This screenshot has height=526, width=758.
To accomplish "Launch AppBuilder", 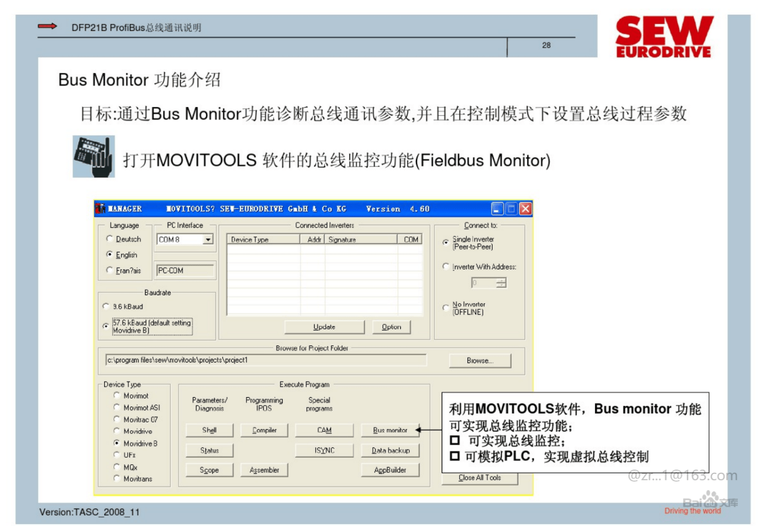I will [x=390, y=470].
